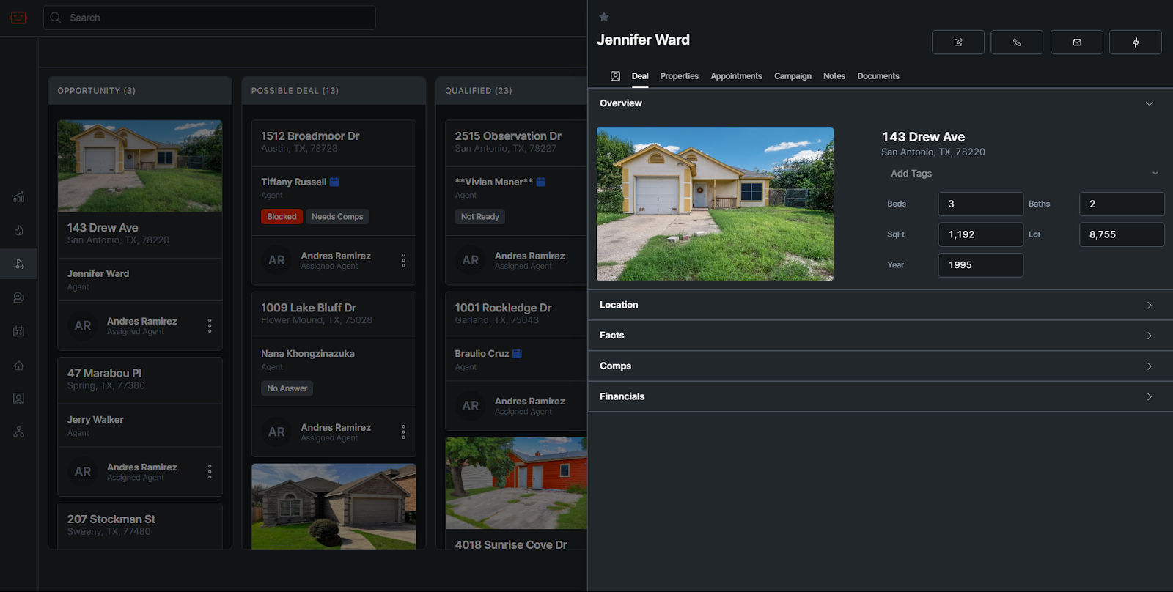Open the flame icon in the sidebar
The image size is (1173, 592).
(19, 230)
